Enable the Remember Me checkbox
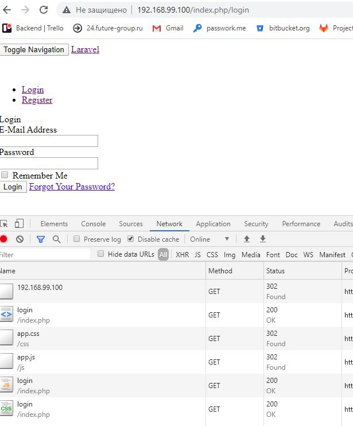The height and width of the screenshot is (426, 353). tap(5, 175)
